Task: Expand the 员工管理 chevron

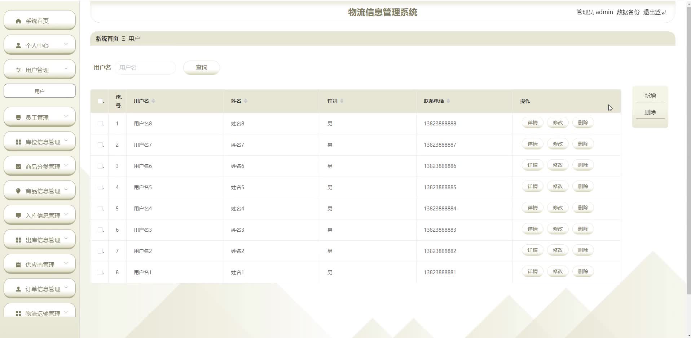Action: 66,116
